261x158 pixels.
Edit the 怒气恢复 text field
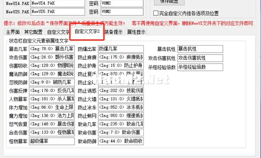tap(52, 124)
